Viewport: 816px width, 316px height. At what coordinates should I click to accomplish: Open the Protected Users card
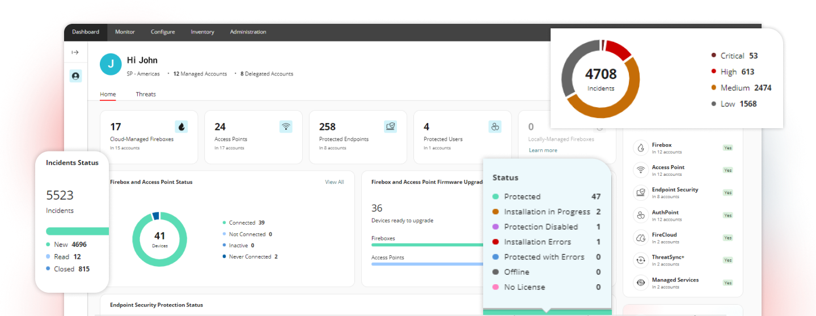pos(462,137)
